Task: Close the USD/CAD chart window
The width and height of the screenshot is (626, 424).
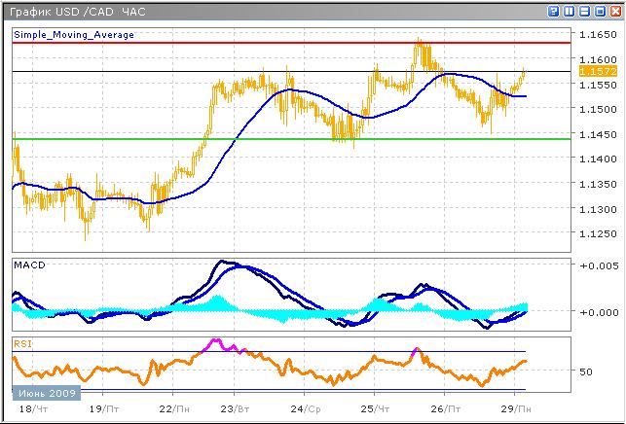Action: point(615,11)
